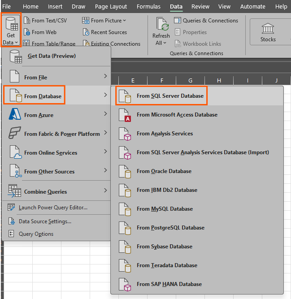Launch Power Query Editor from menu
Image resolution: width=291 pixels, height=299 pixels.
pyautogui.click(x=56, y=208)
